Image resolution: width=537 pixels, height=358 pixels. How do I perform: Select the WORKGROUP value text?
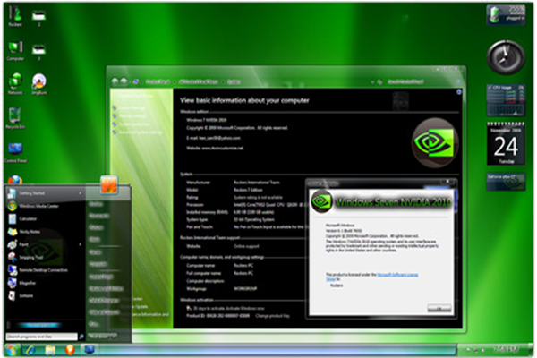click(245, 289)
